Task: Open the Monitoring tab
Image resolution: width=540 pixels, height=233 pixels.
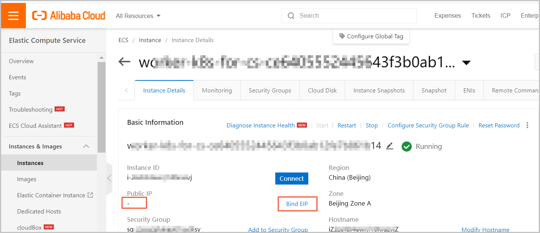Action: [x=217, y=90]
